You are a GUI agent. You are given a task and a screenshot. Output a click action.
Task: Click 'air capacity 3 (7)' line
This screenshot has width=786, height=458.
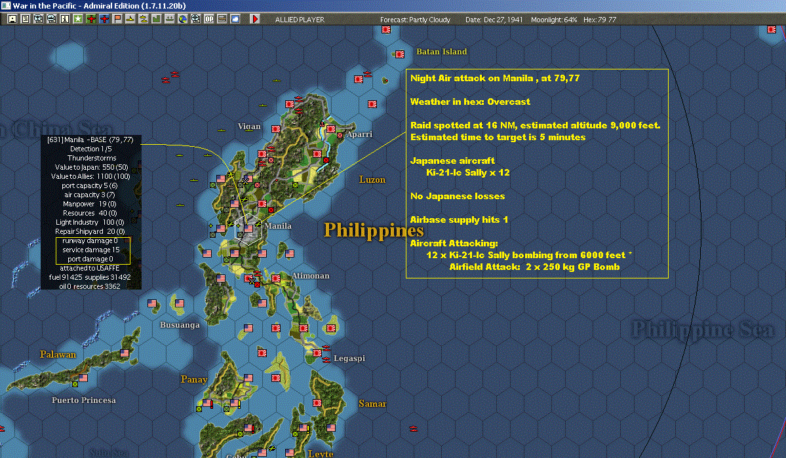(90, 195)
